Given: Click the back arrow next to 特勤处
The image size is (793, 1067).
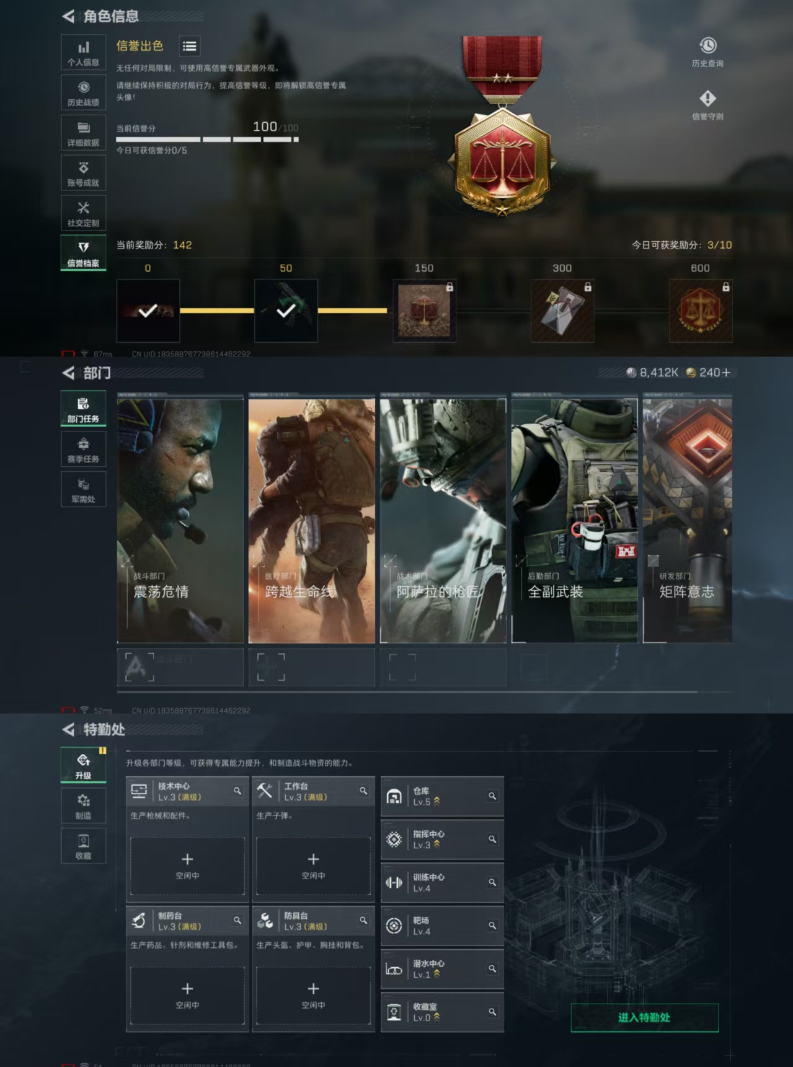Looking at the screenshot, I should [69, 730].
